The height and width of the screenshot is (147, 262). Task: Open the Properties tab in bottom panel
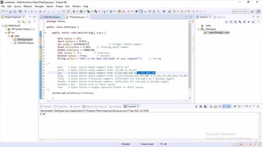[61, 107]
